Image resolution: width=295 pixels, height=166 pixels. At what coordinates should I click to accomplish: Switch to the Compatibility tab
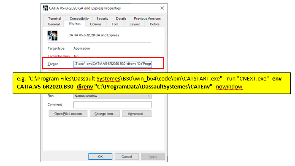coord(79,19)
